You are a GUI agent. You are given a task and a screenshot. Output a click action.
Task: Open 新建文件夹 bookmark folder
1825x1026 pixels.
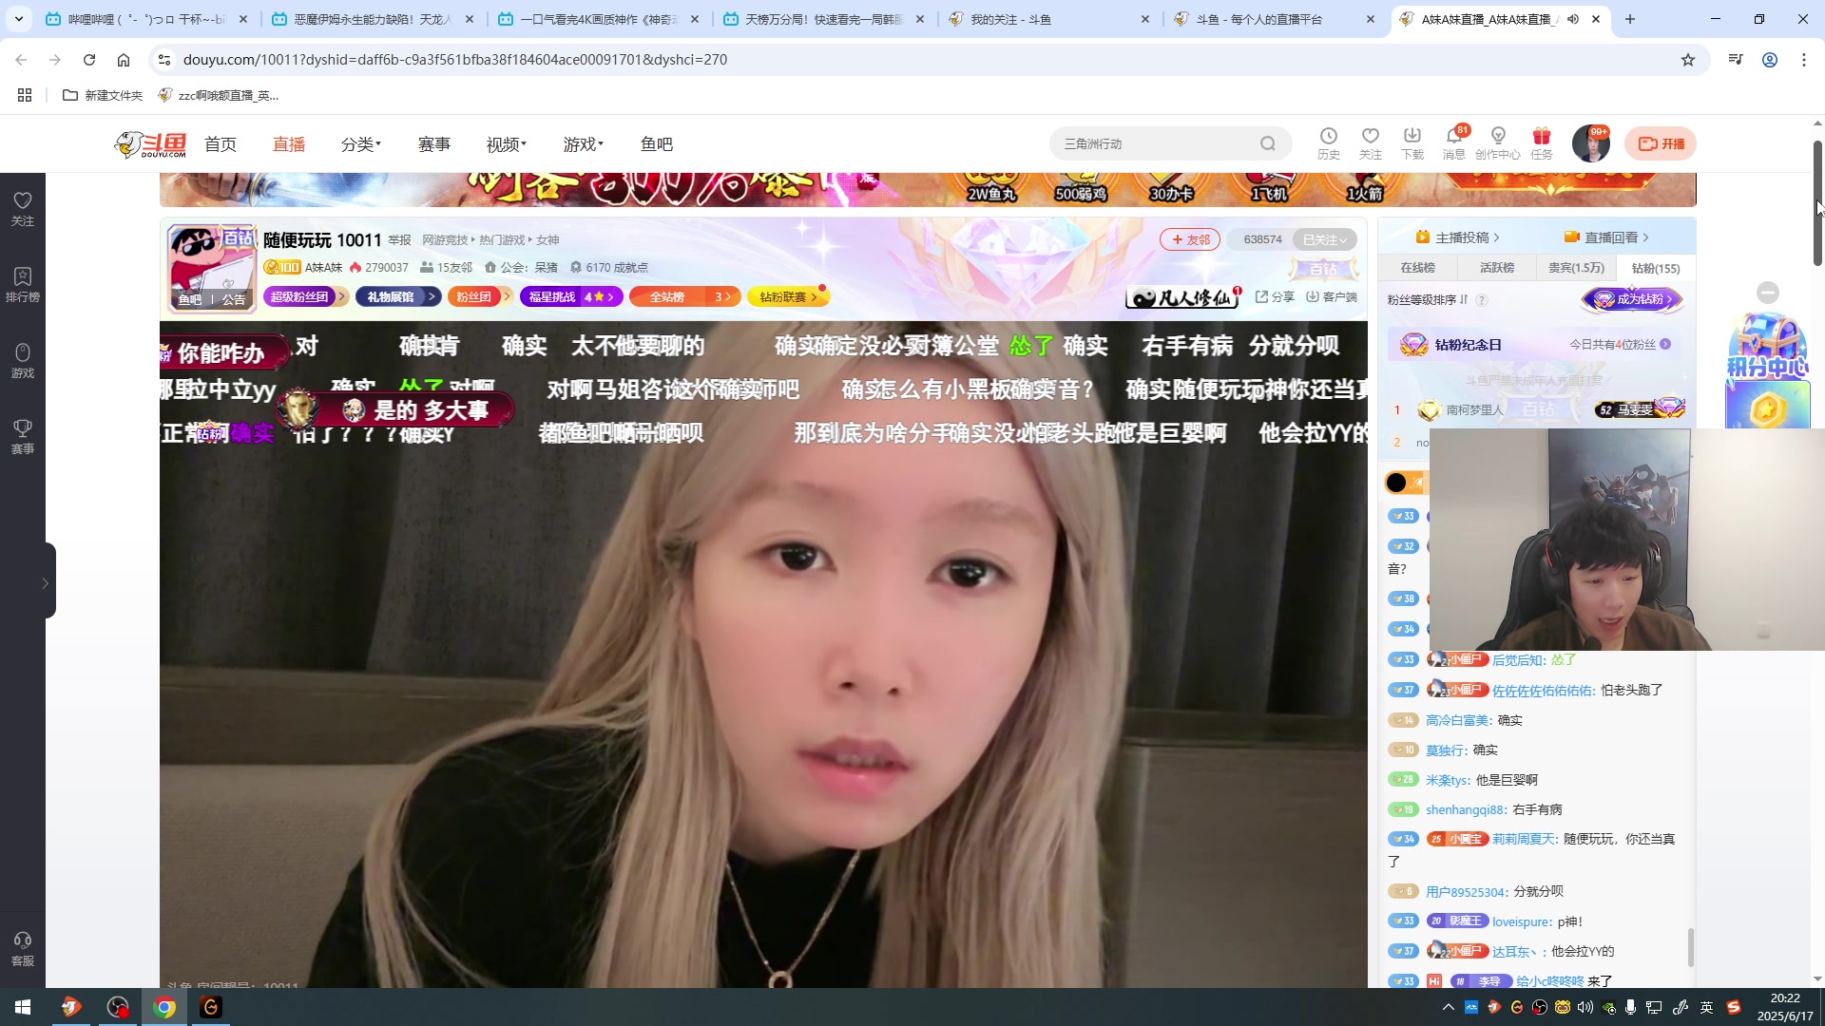point(103,95)
